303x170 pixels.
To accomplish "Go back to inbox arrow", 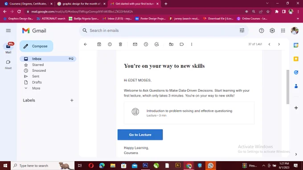I will (86, 44).
